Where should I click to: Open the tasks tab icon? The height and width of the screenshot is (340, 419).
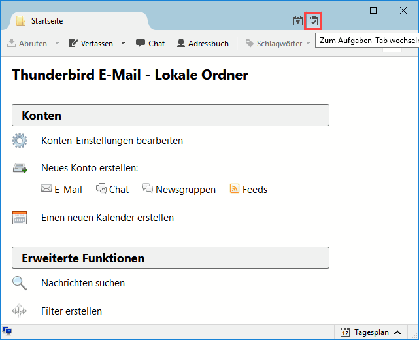(x=314, y=21)
